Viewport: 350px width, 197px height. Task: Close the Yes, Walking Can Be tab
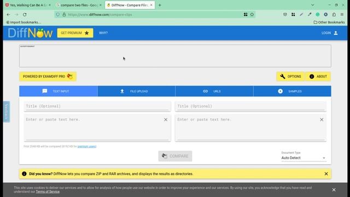[50, 5]
